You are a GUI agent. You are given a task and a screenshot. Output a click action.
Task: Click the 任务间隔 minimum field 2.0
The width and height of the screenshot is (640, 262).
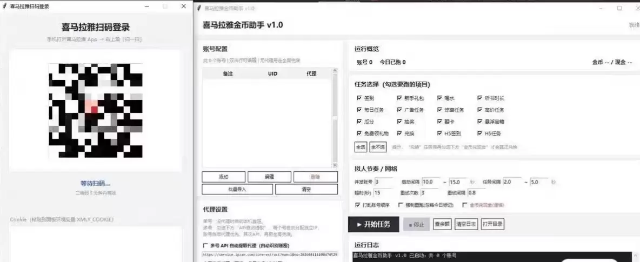tap(512, 181)
